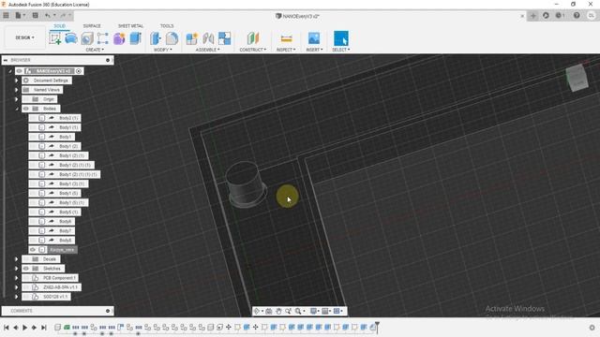Viewport: 600px width, 337px height.
Task: Toggle eye on root NANOEvery component
Action: (x=19, y=71)
